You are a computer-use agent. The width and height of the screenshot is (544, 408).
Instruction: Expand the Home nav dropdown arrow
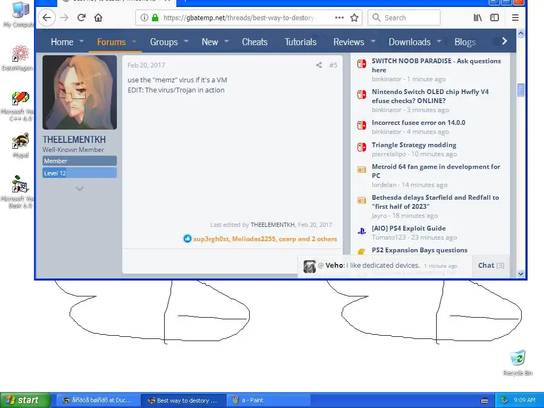[x=81, y=41]
